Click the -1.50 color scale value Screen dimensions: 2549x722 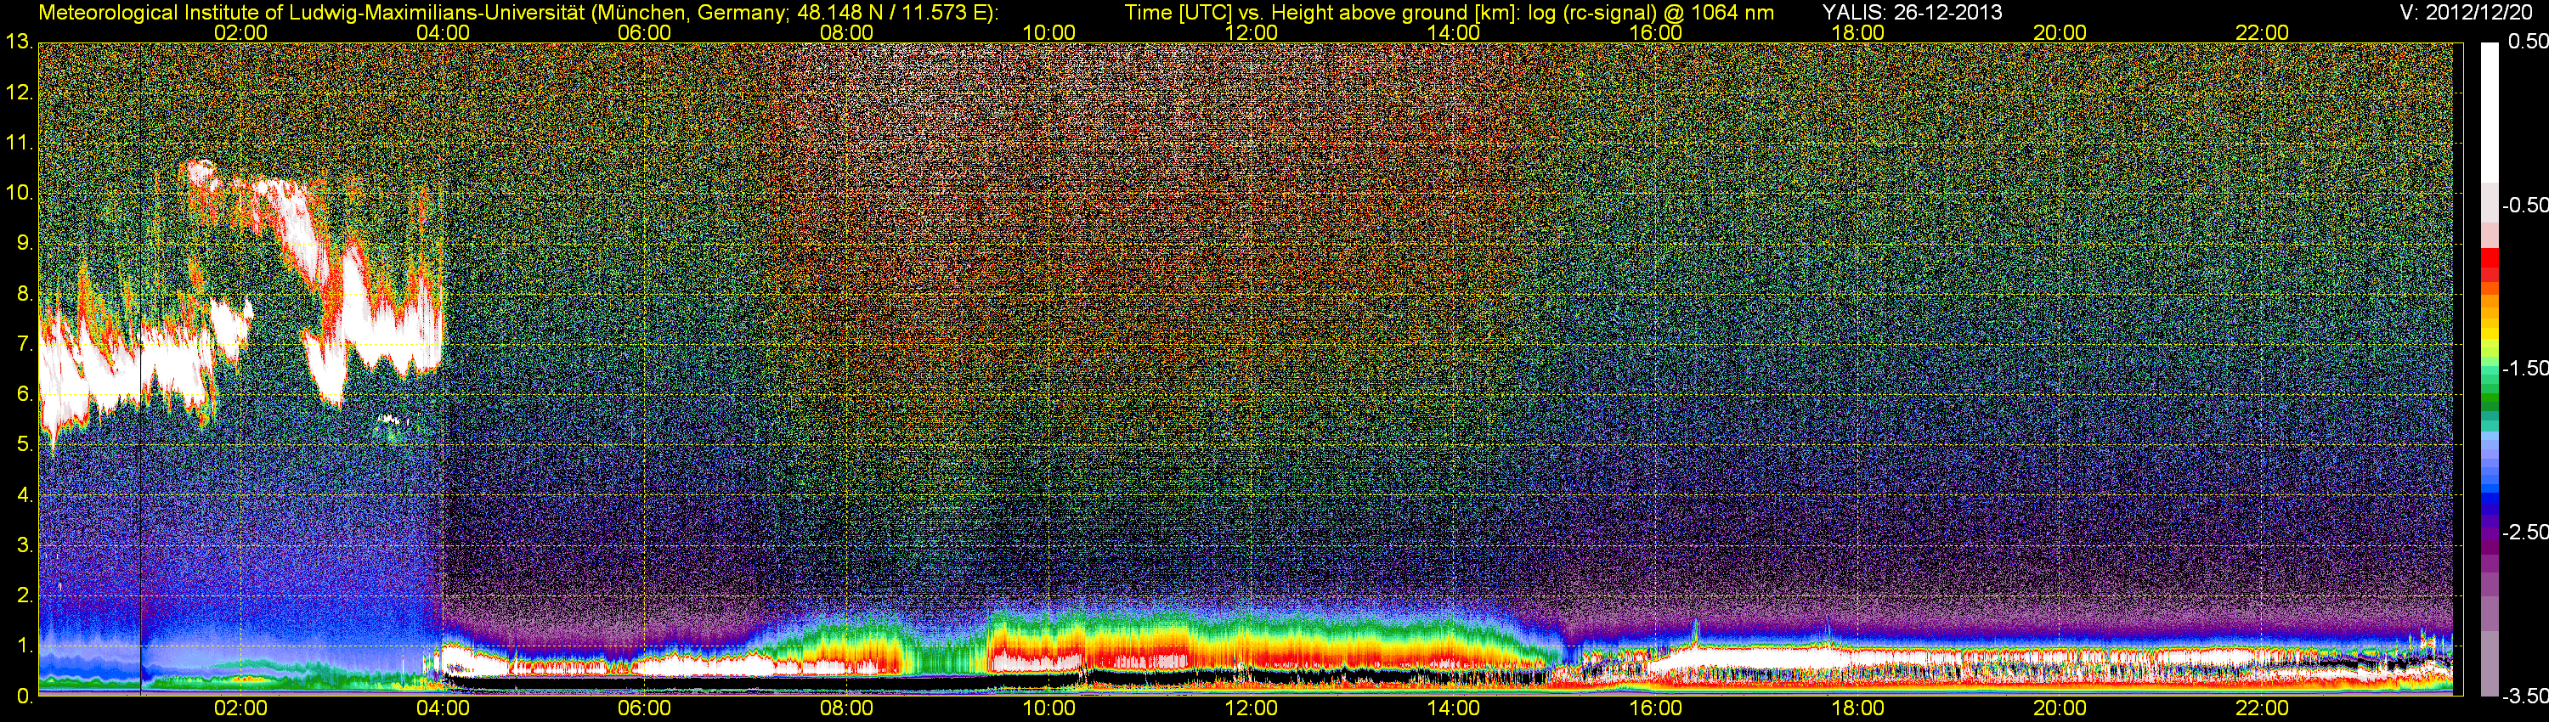(2524, 368)
